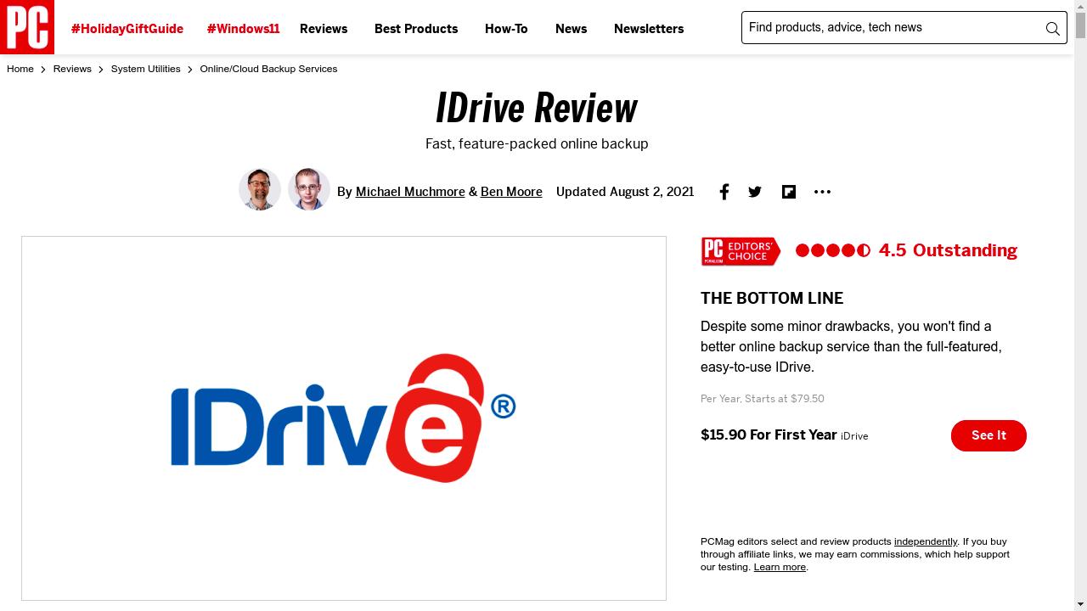
Task: Open the #Windows11 menu link
Action: (243, 29)
